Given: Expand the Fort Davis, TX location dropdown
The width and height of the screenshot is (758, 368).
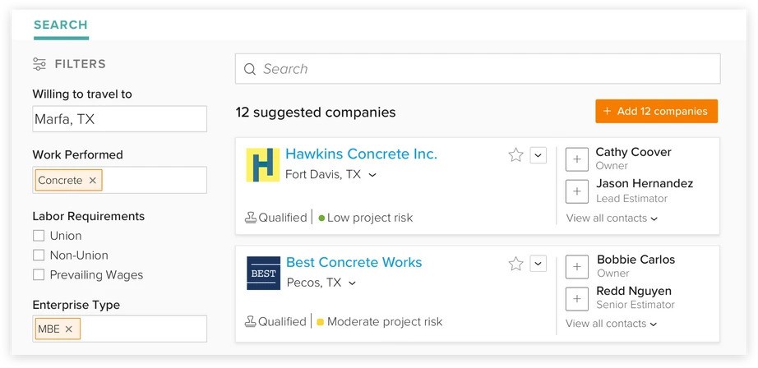Looking at the screenshot, I should click(x=372, y=175).
